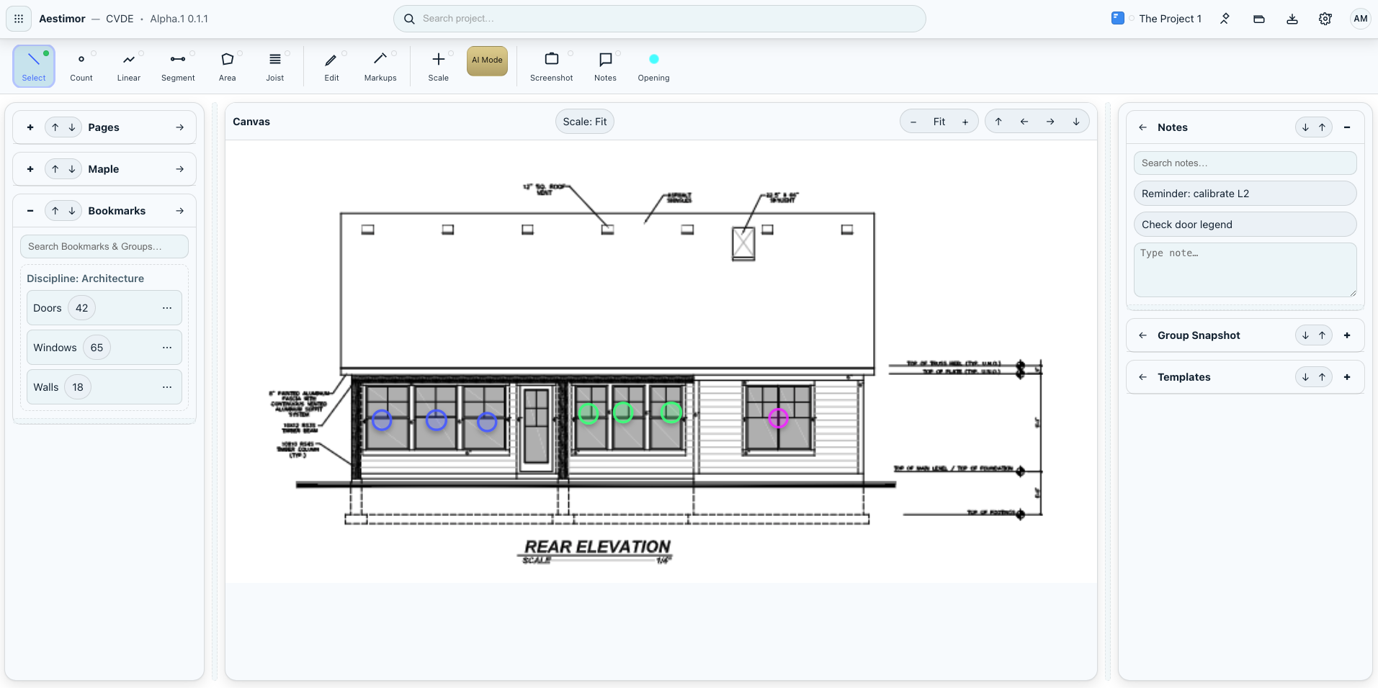The height and width of the screenshot is (688, 1378).
Task: Open the Maple page group
Action: (x=179, y=168)
